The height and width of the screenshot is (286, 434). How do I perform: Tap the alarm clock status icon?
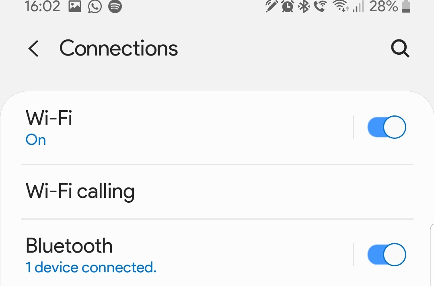click(x=288, y=6)
